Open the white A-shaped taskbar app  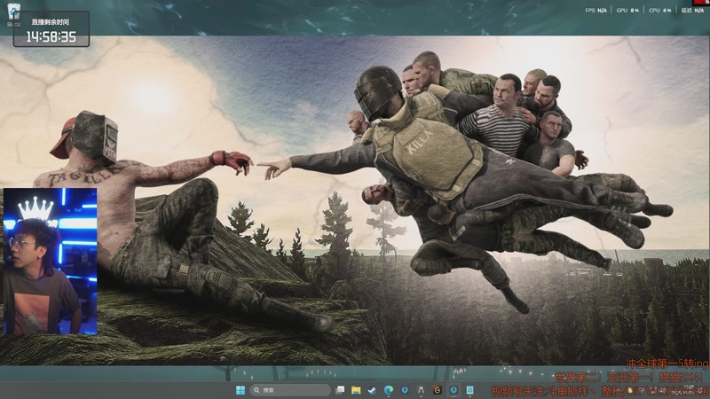coord(421,390)
